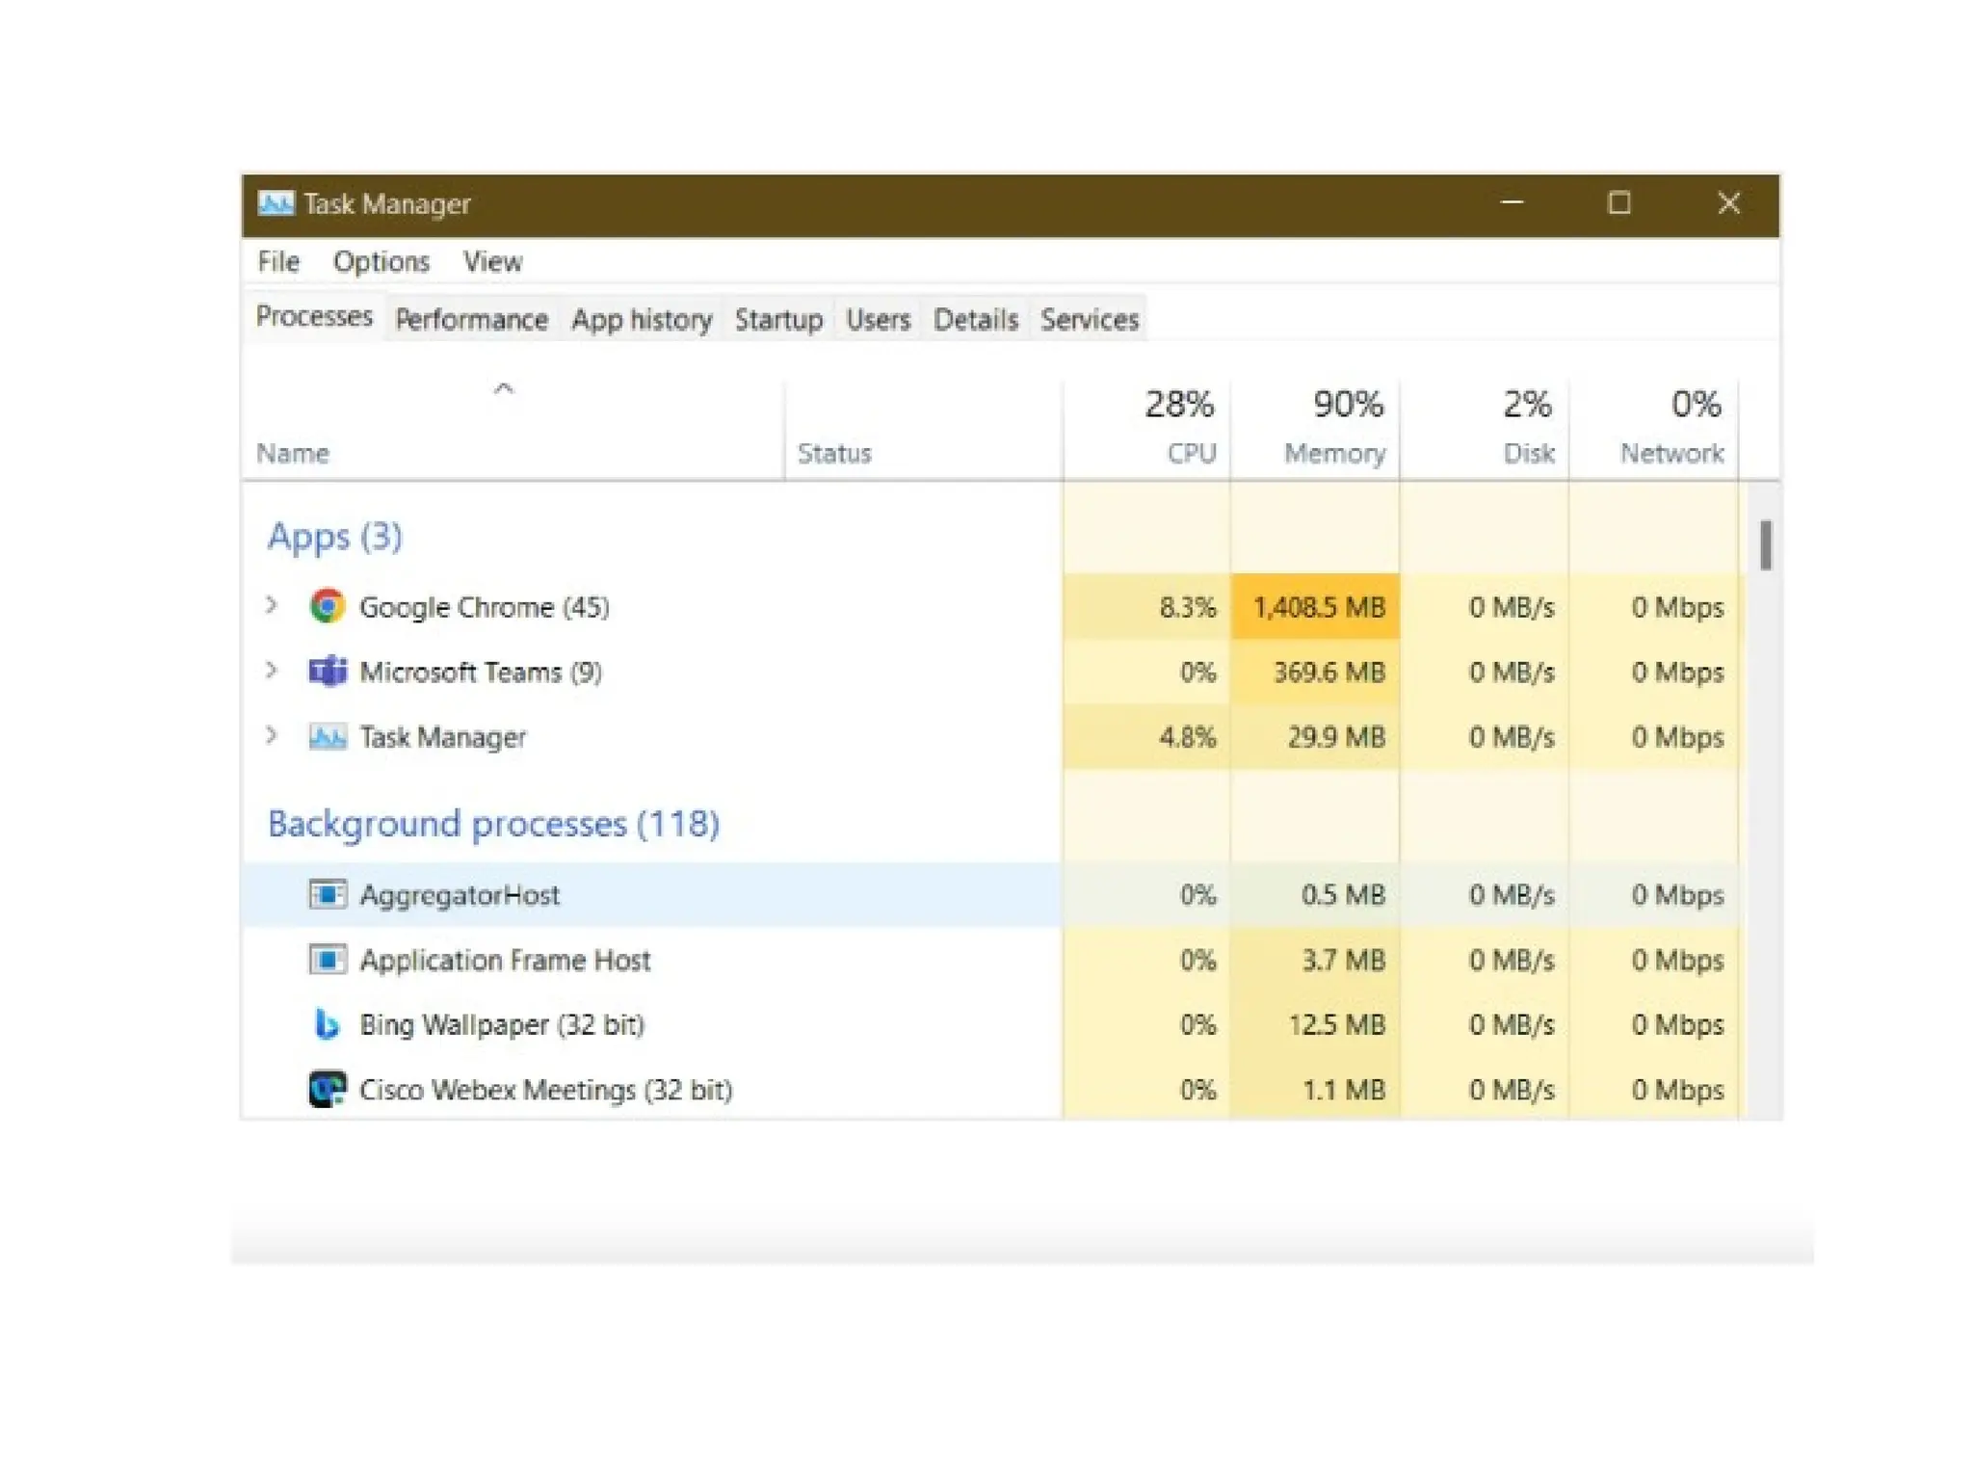Expand the Google Chrome process group
This screenshot has width=1973, height=1480.
(272, 605)
